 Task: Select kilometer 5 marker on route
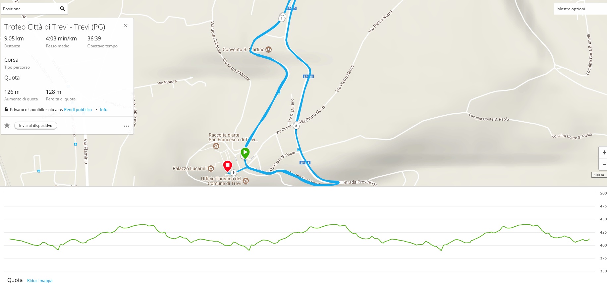(296, 126)
